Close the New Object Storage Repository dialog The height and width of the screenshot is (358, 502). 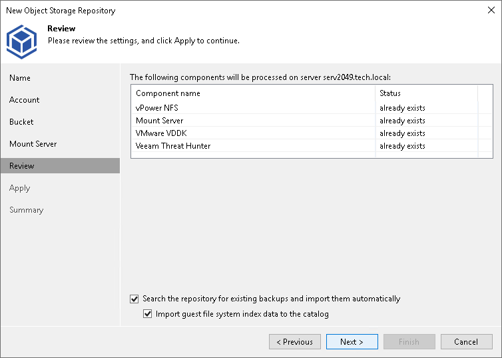pyautogui.click(x=491, y=10)
